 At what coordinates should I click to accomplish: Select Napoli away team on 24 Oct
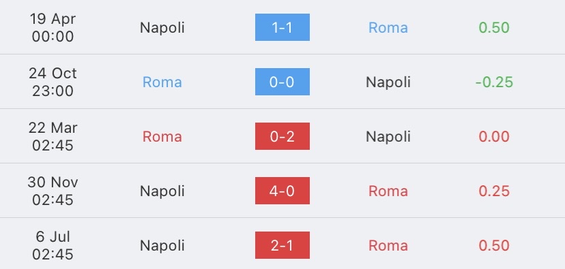click(388, 82)
